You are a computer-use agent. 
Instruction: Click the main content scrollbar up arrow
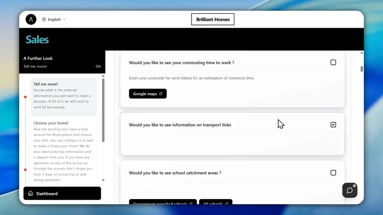click(362, 53)
